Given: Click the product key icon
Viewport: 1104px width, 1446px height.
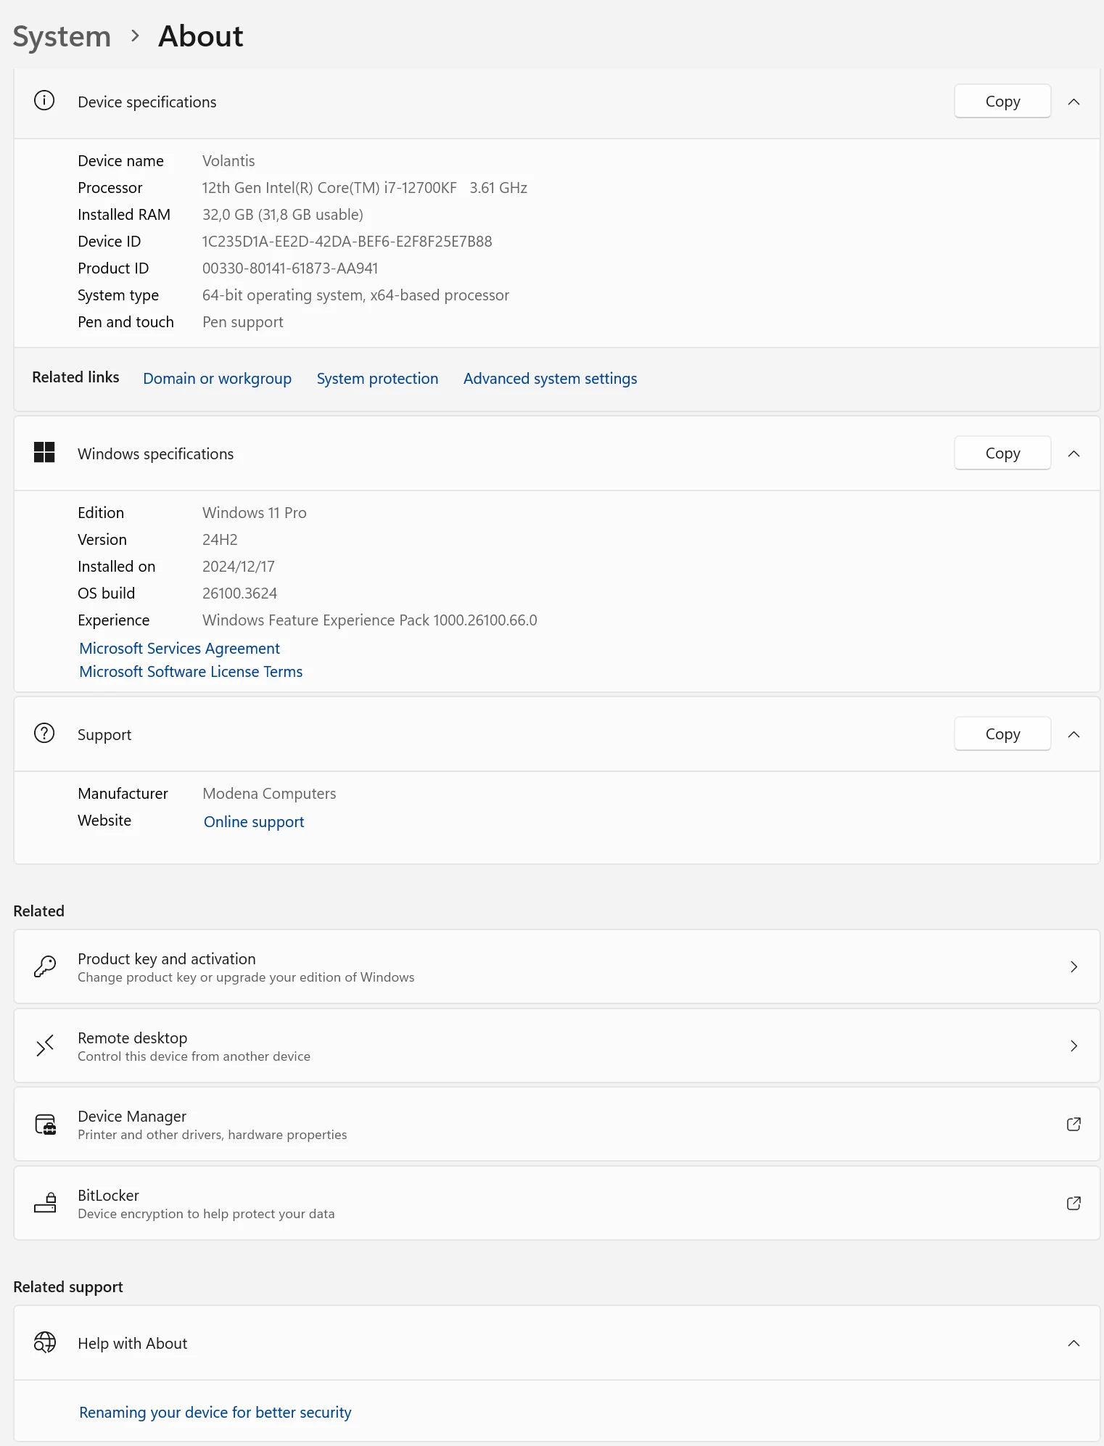Looking at the screenshot, I should pos(45,966).
